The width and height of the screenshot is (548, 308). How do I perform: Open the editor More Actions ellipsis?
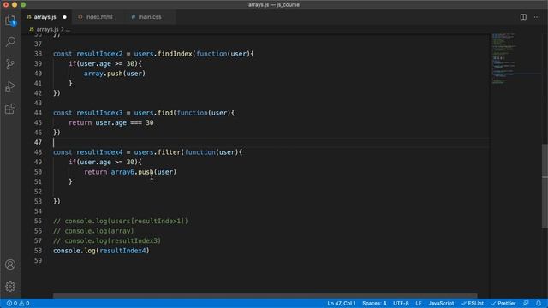pyautogui.click(x=537, y=17)
